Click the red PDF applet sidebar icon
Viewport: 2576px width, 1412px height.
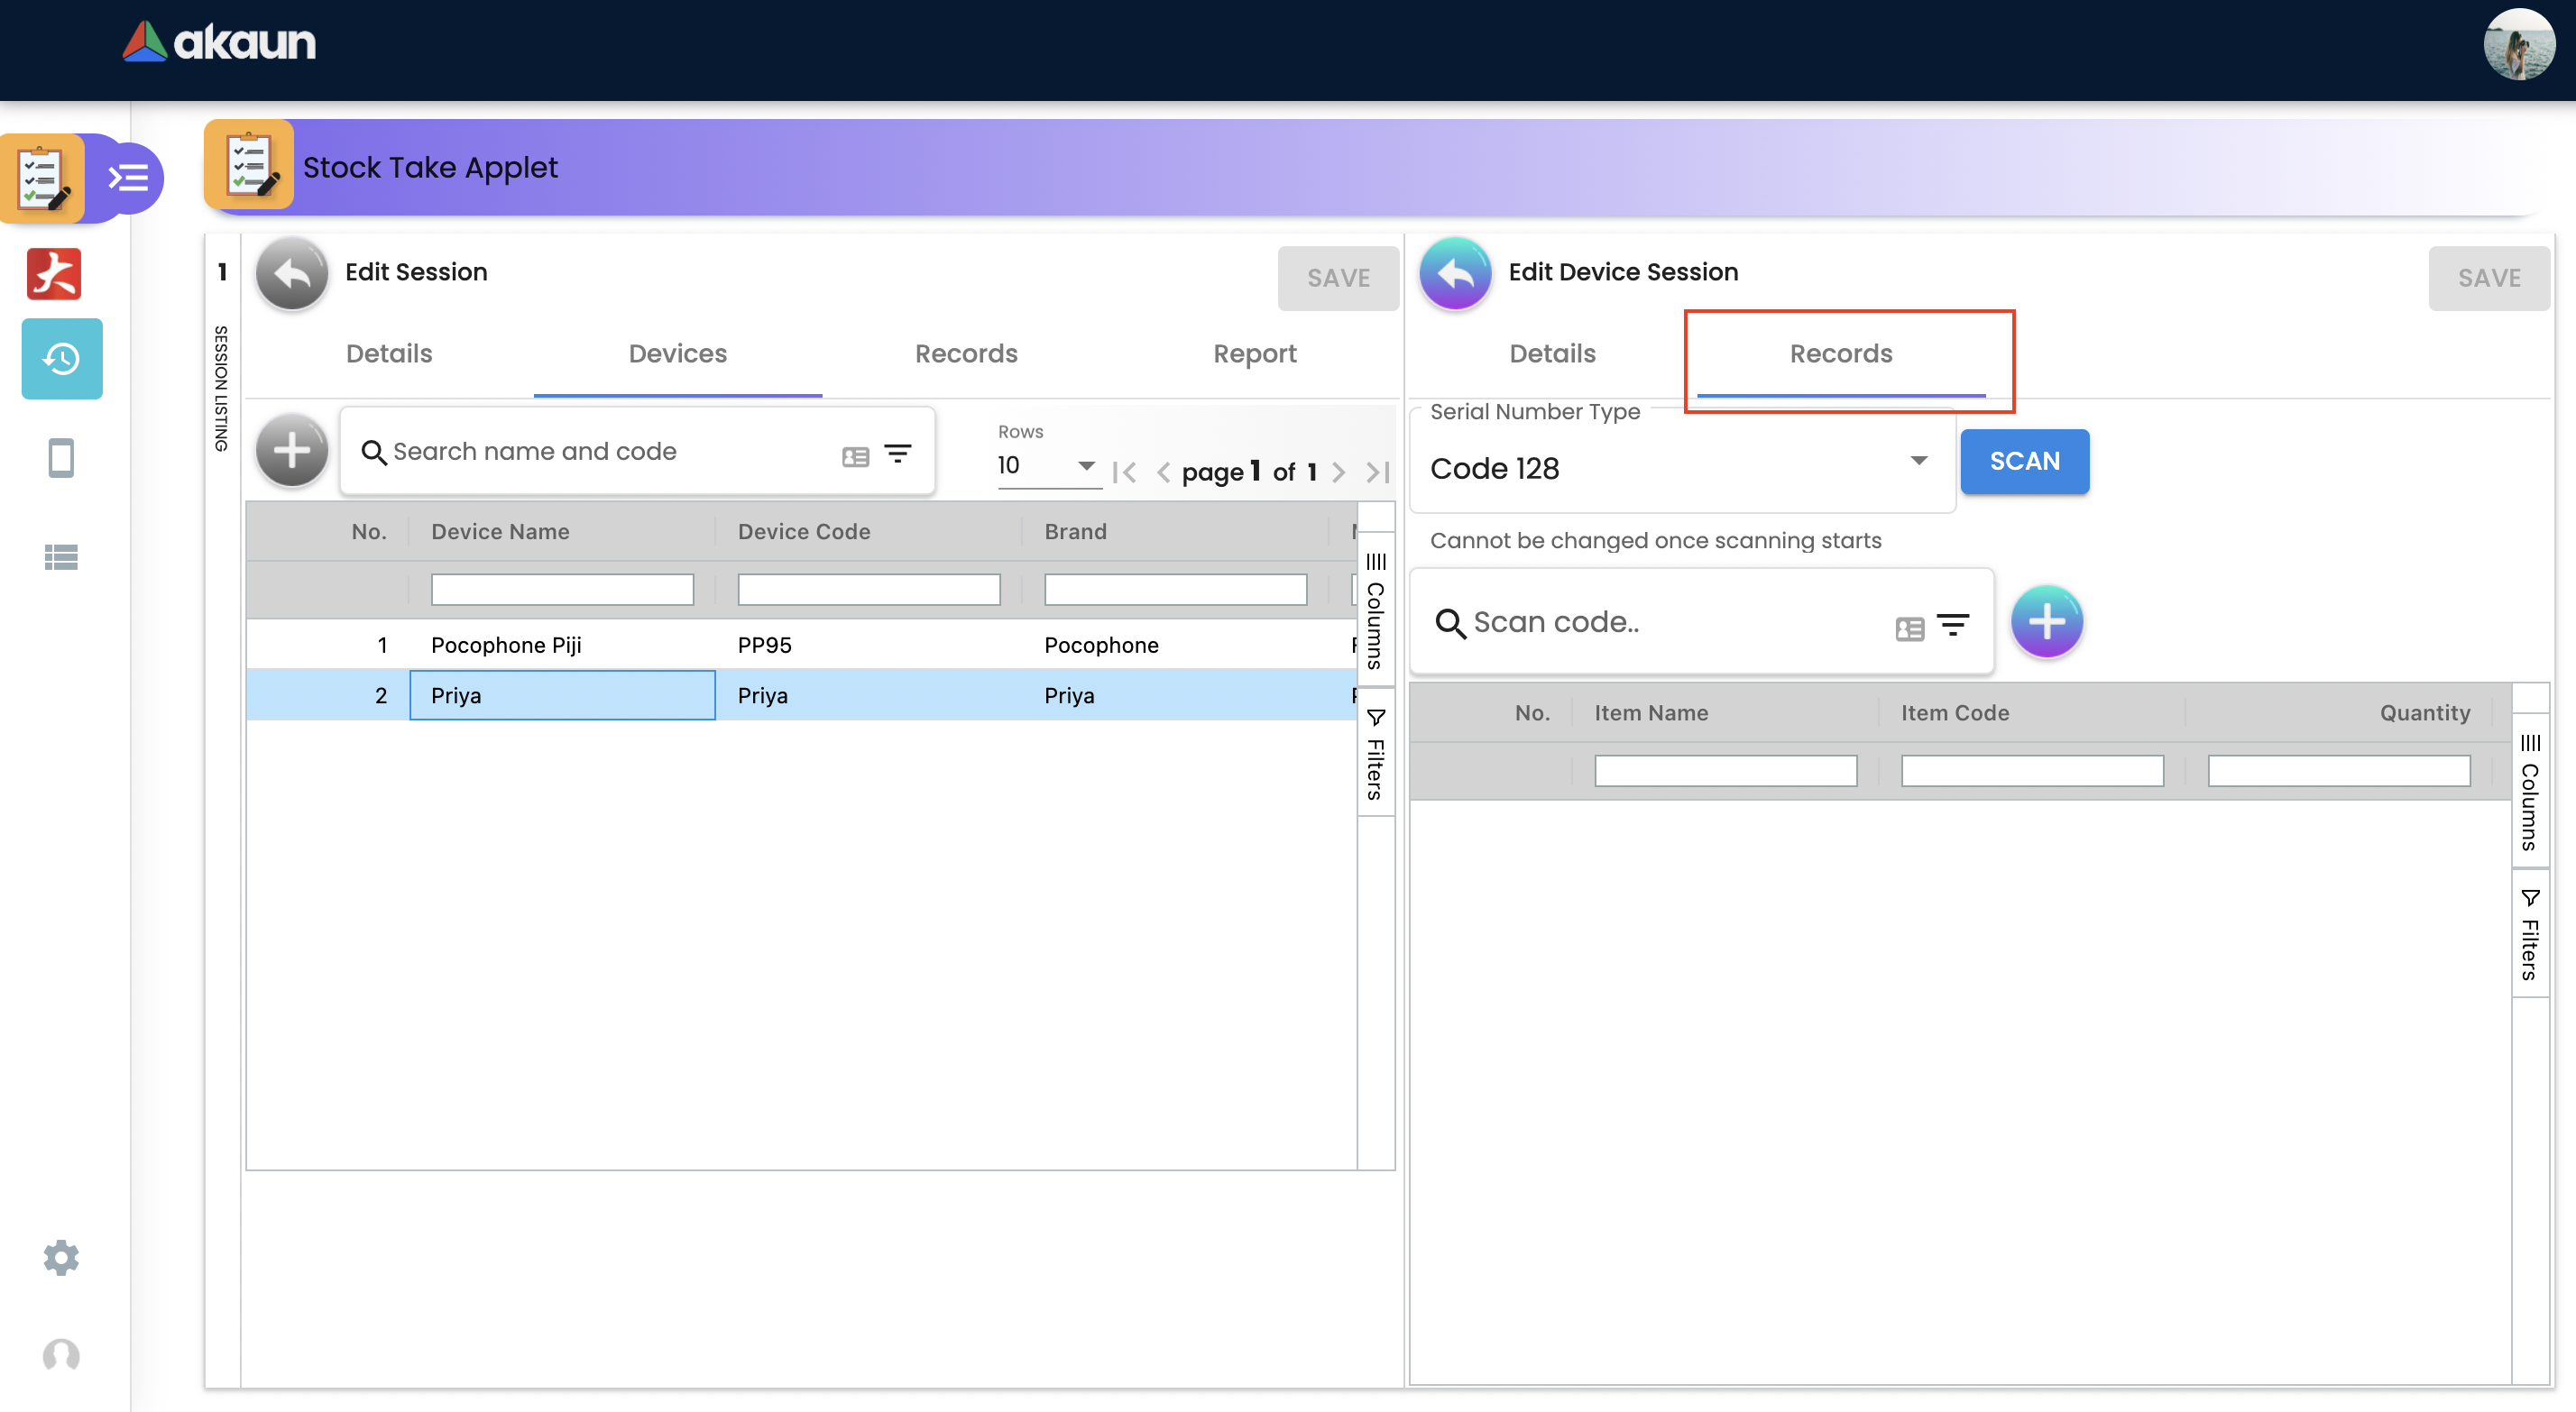pos(54,274)
